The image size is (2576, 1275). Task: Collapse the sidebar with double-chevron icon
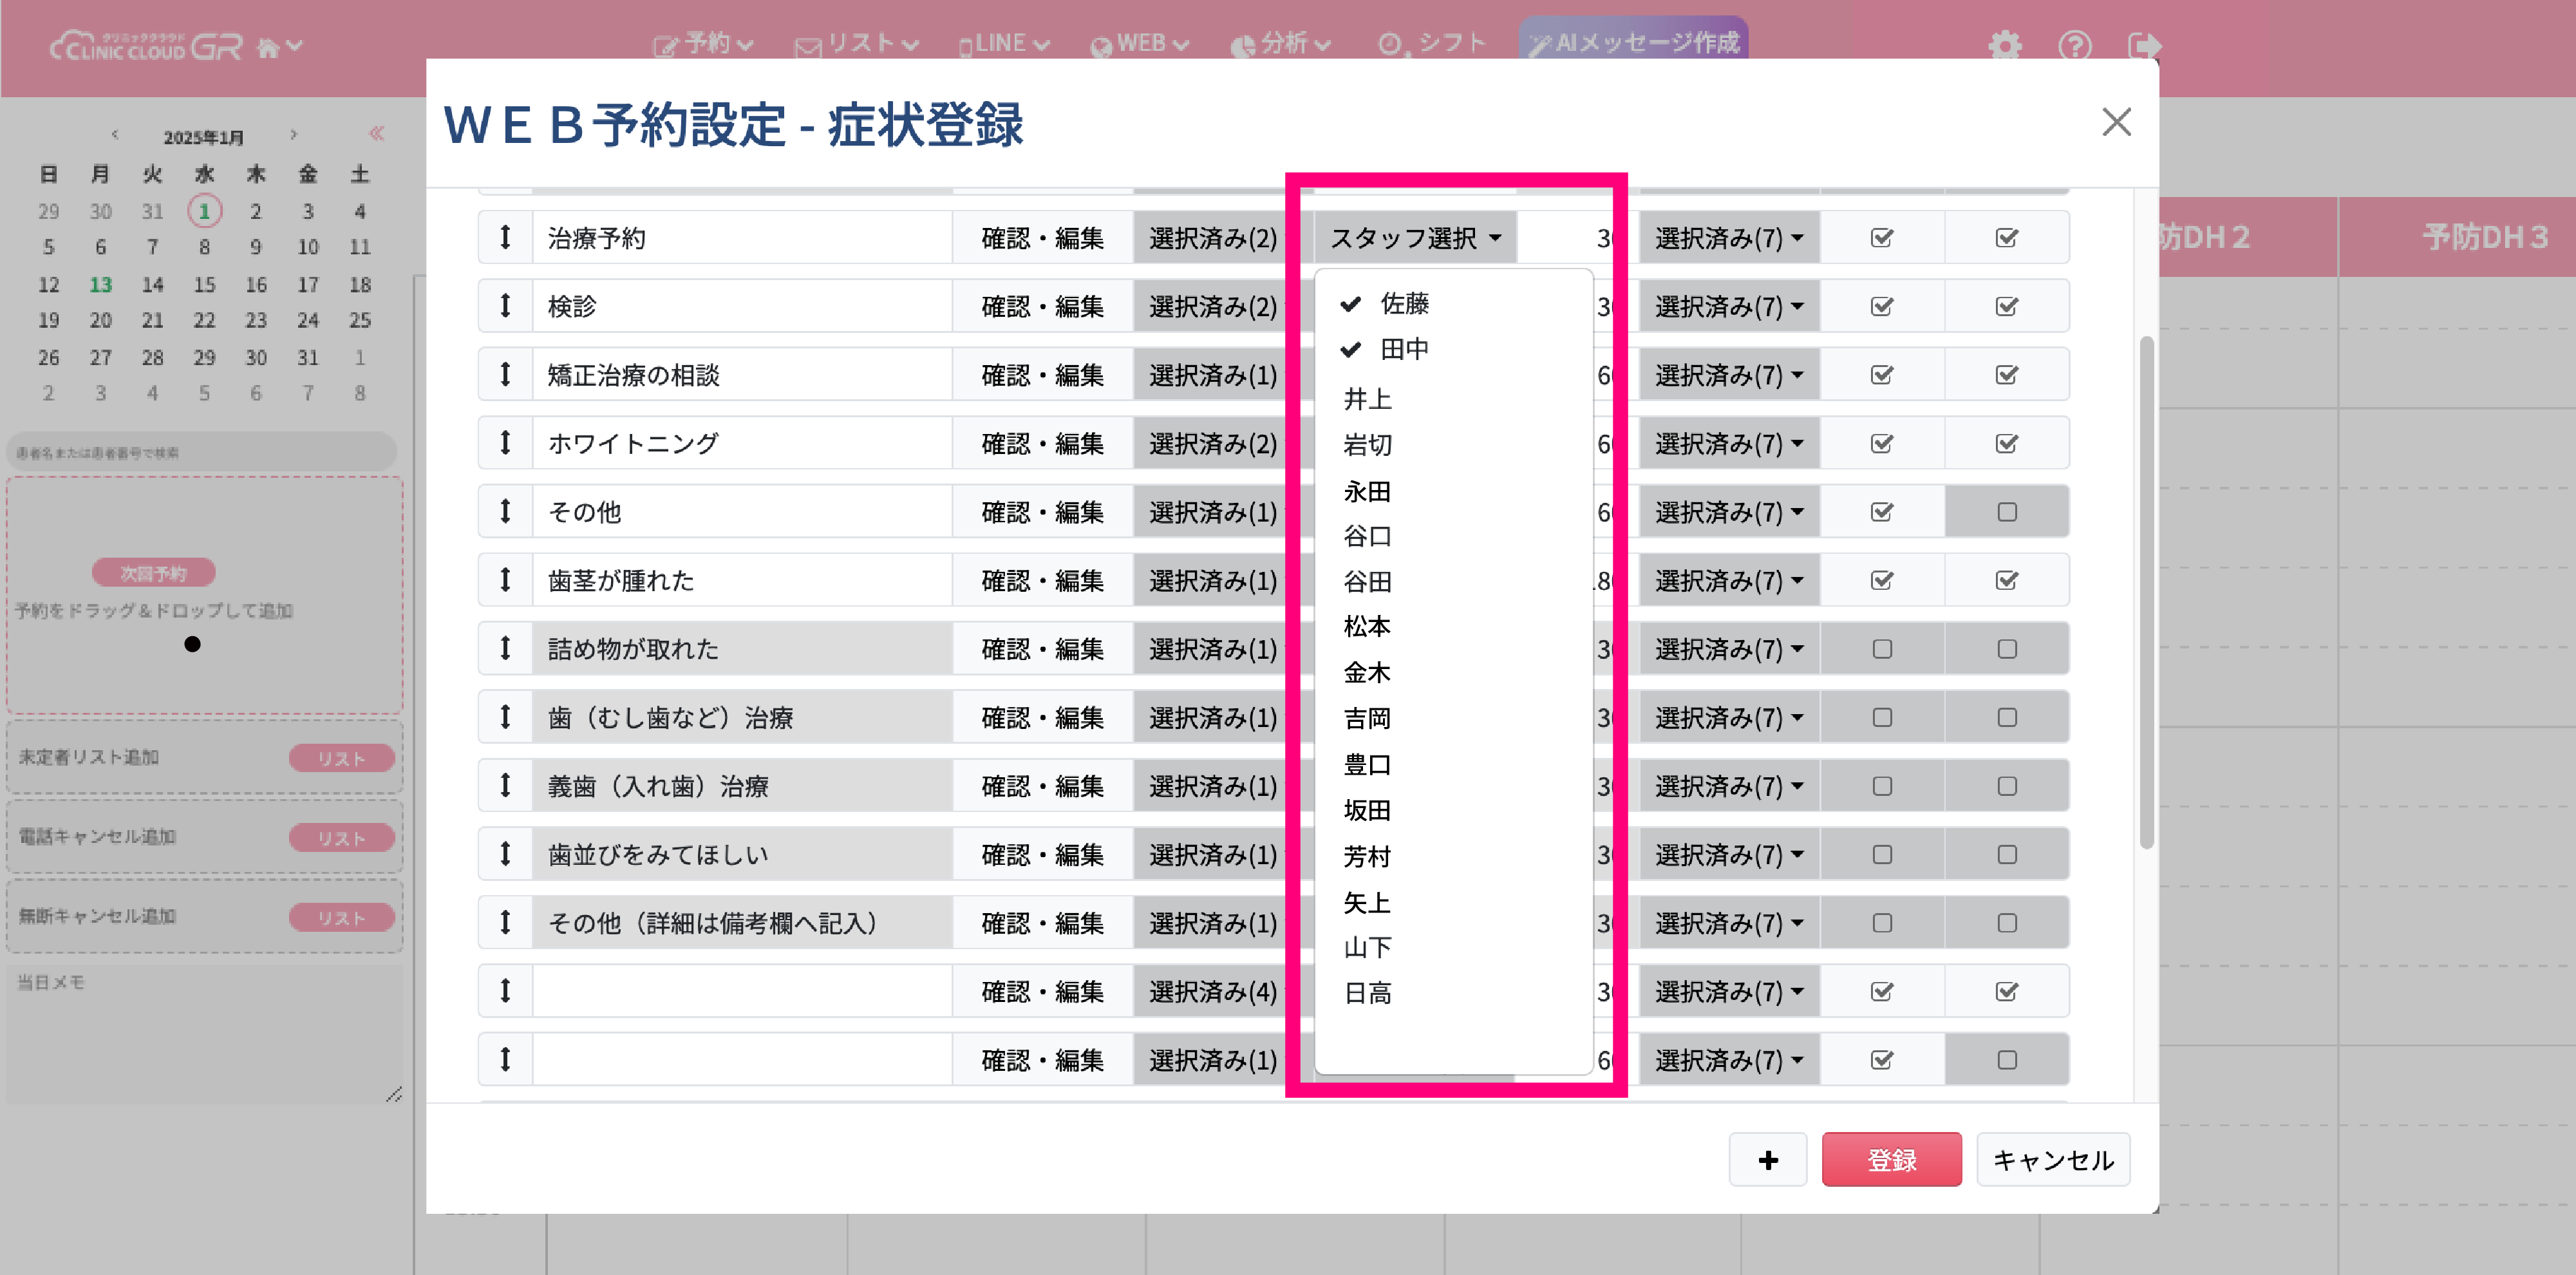376,133
